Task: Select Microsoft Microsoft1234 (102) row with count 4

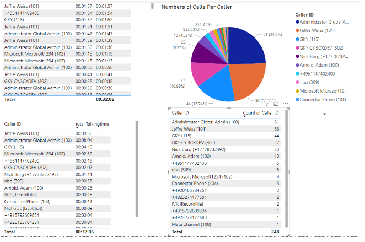Action: tap(226, 177)
